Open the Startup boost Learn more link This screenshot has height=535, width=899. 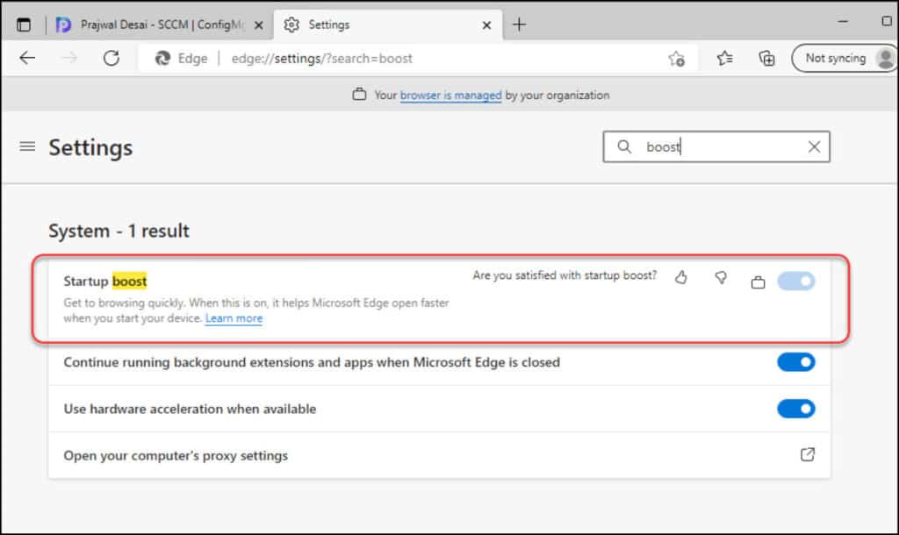(x=234, y=317)
